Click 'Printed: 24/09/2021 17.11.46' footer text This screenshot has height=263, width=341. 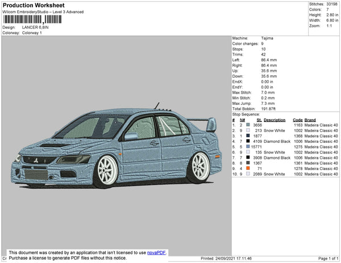[226, 258]
